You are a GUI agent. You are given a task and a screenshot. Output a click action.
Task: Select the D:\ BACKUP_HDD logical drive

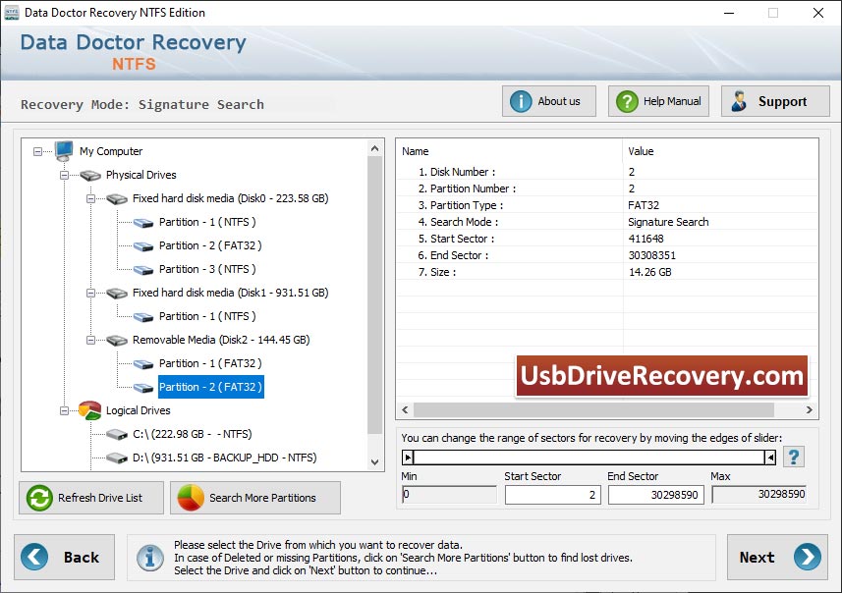pyautogui.click(x=224, y=458)
